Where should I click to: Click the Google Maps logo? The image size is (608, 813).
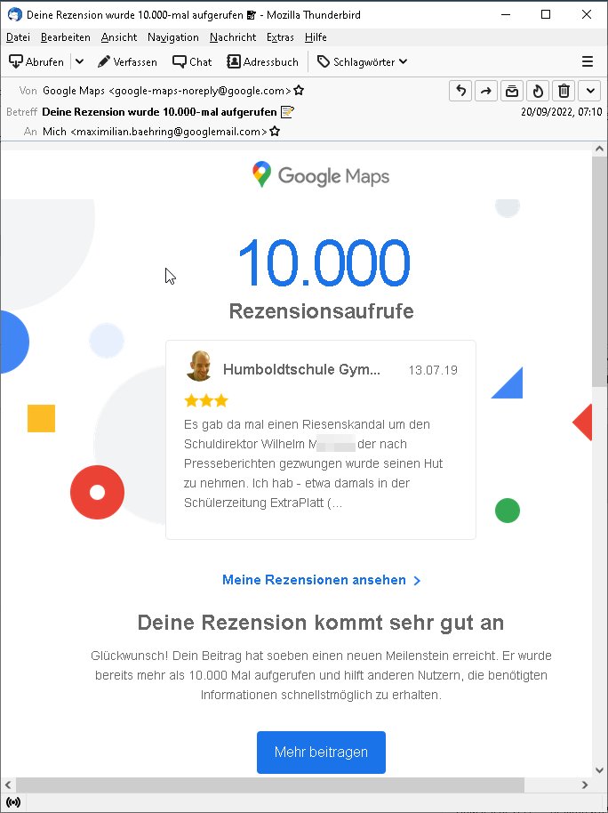[321, 175]
